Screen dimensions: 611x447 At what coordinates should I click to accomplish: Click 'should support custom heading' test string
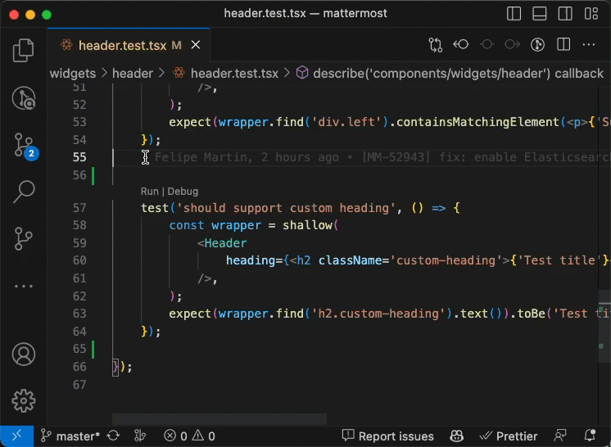[287, 208]
